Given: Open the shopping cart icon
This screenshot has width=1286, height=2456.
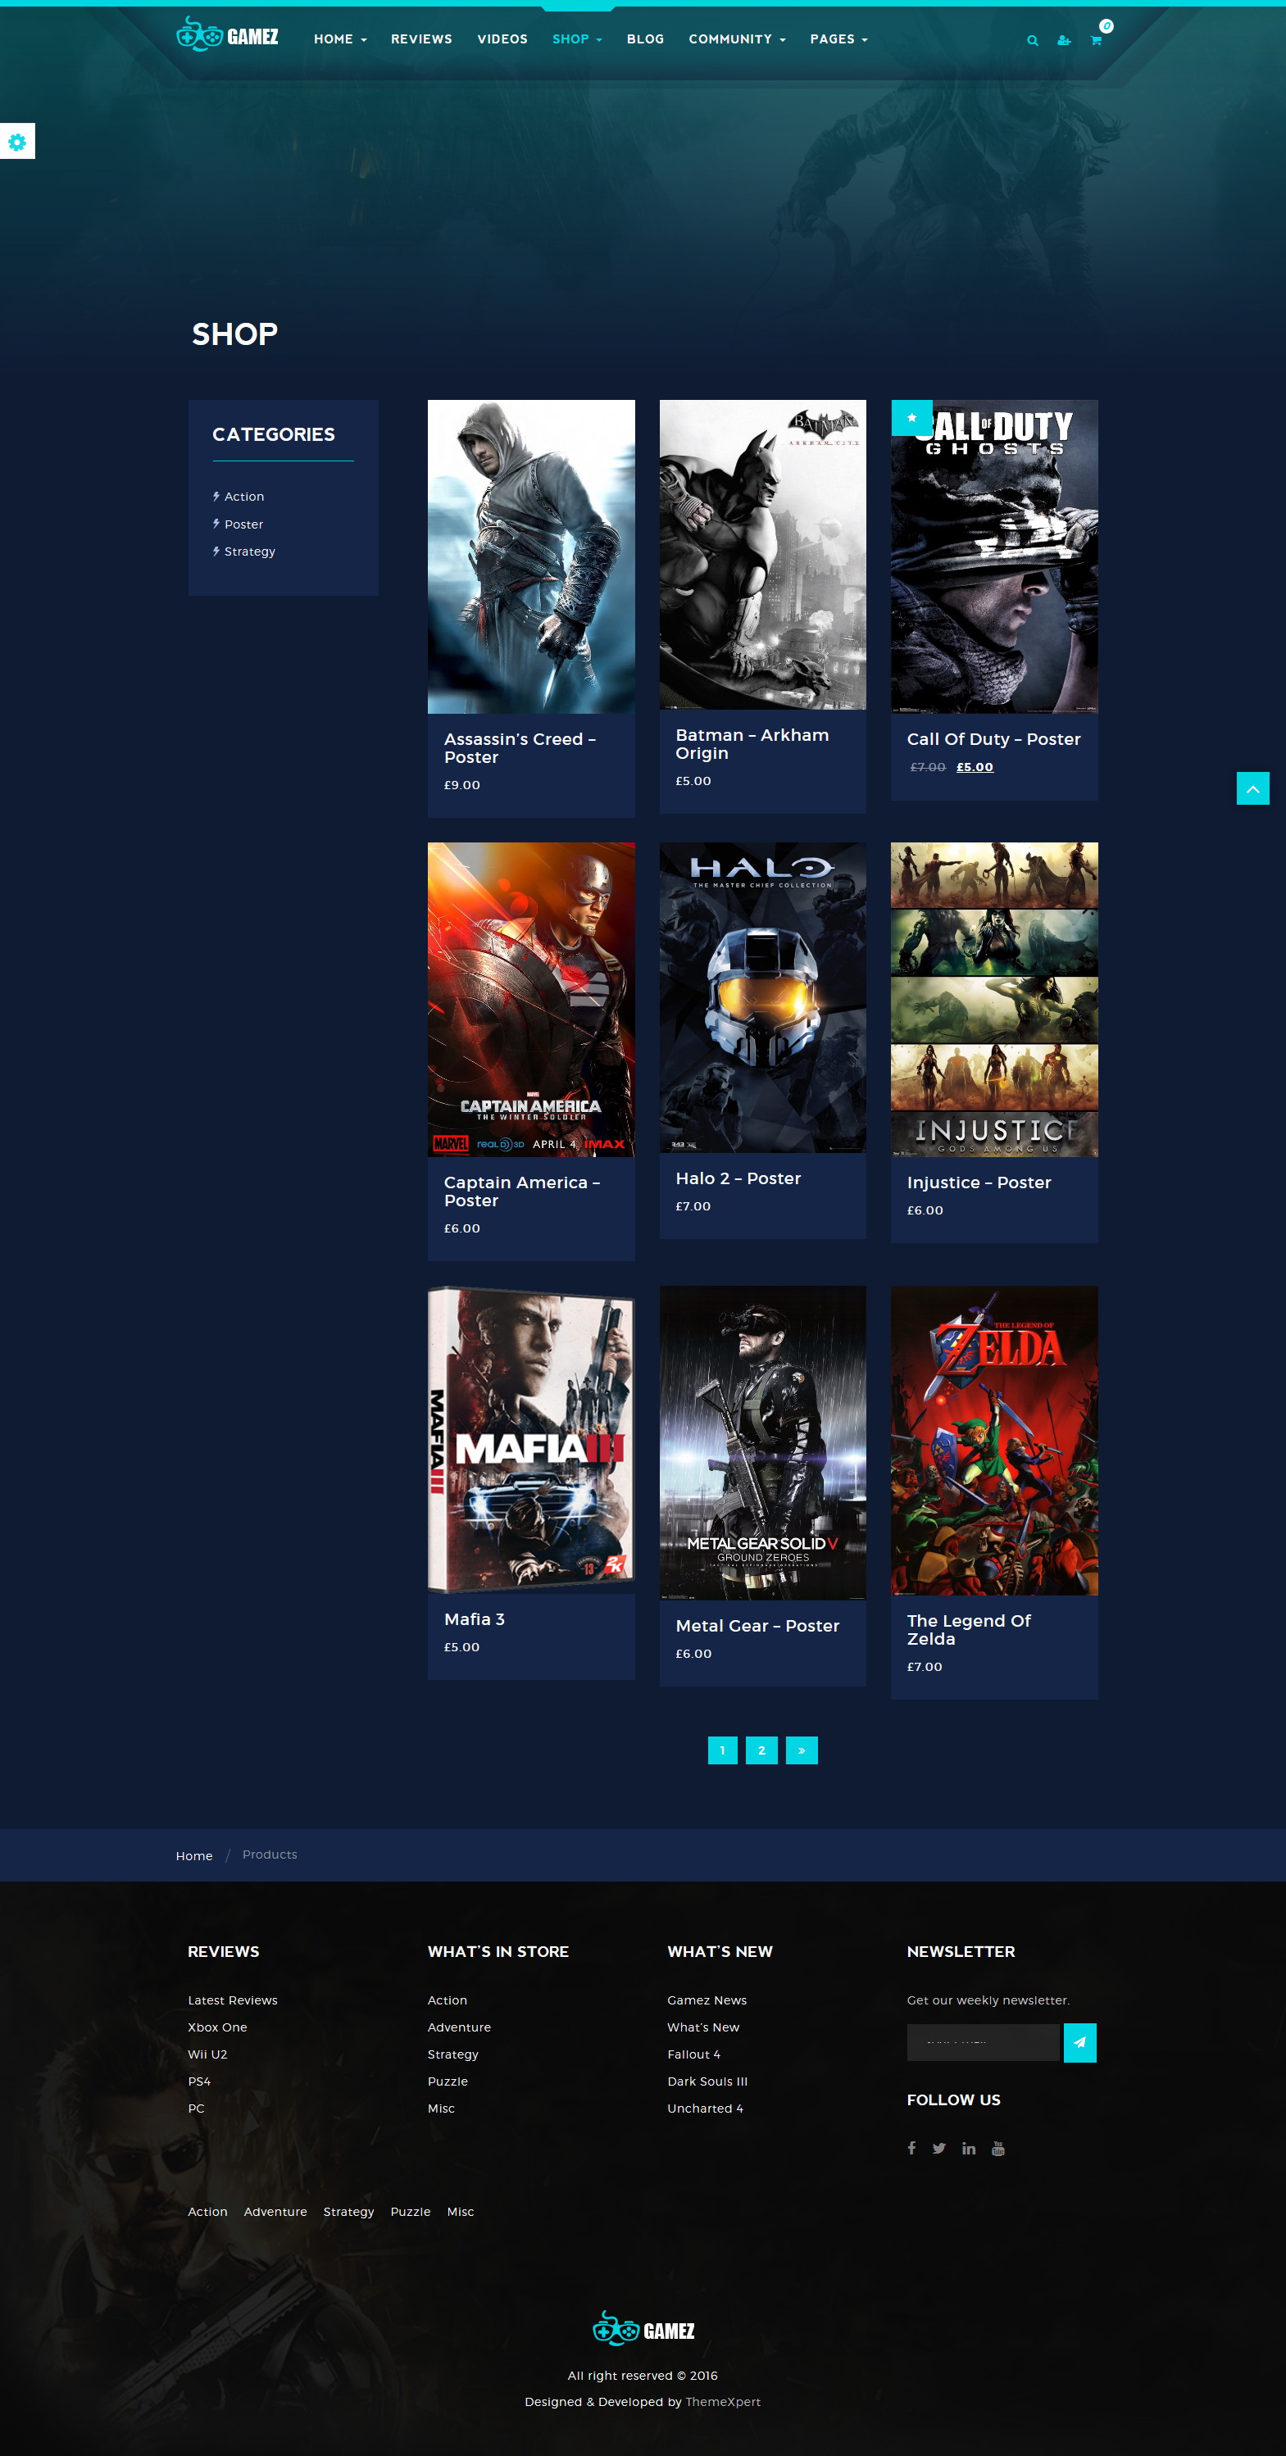Looking at the screenshot, I should 1097,40.
